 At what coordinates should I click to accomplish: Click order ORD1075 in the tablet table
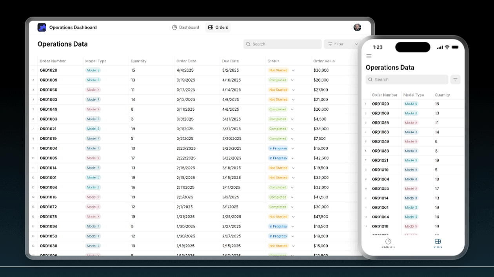tap(49, 216)
